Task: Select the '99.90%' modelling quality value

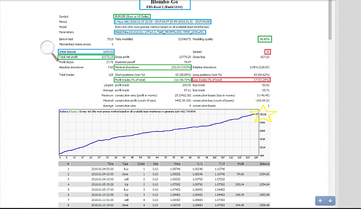Action: click(265, 39)
